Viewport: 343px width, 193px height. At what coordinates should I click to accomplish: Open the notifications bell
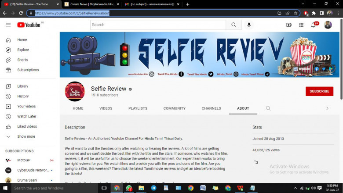[313, 25]
